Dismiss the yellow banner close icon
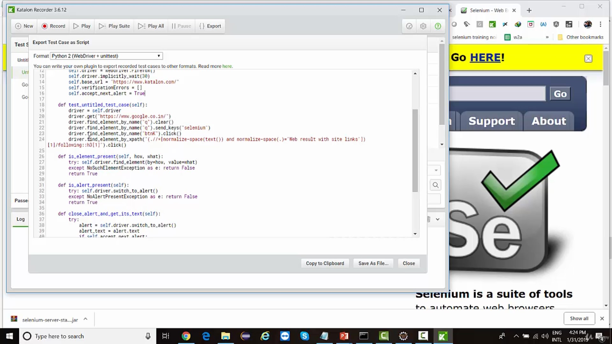The image size is (612, 344). [588, 59]
